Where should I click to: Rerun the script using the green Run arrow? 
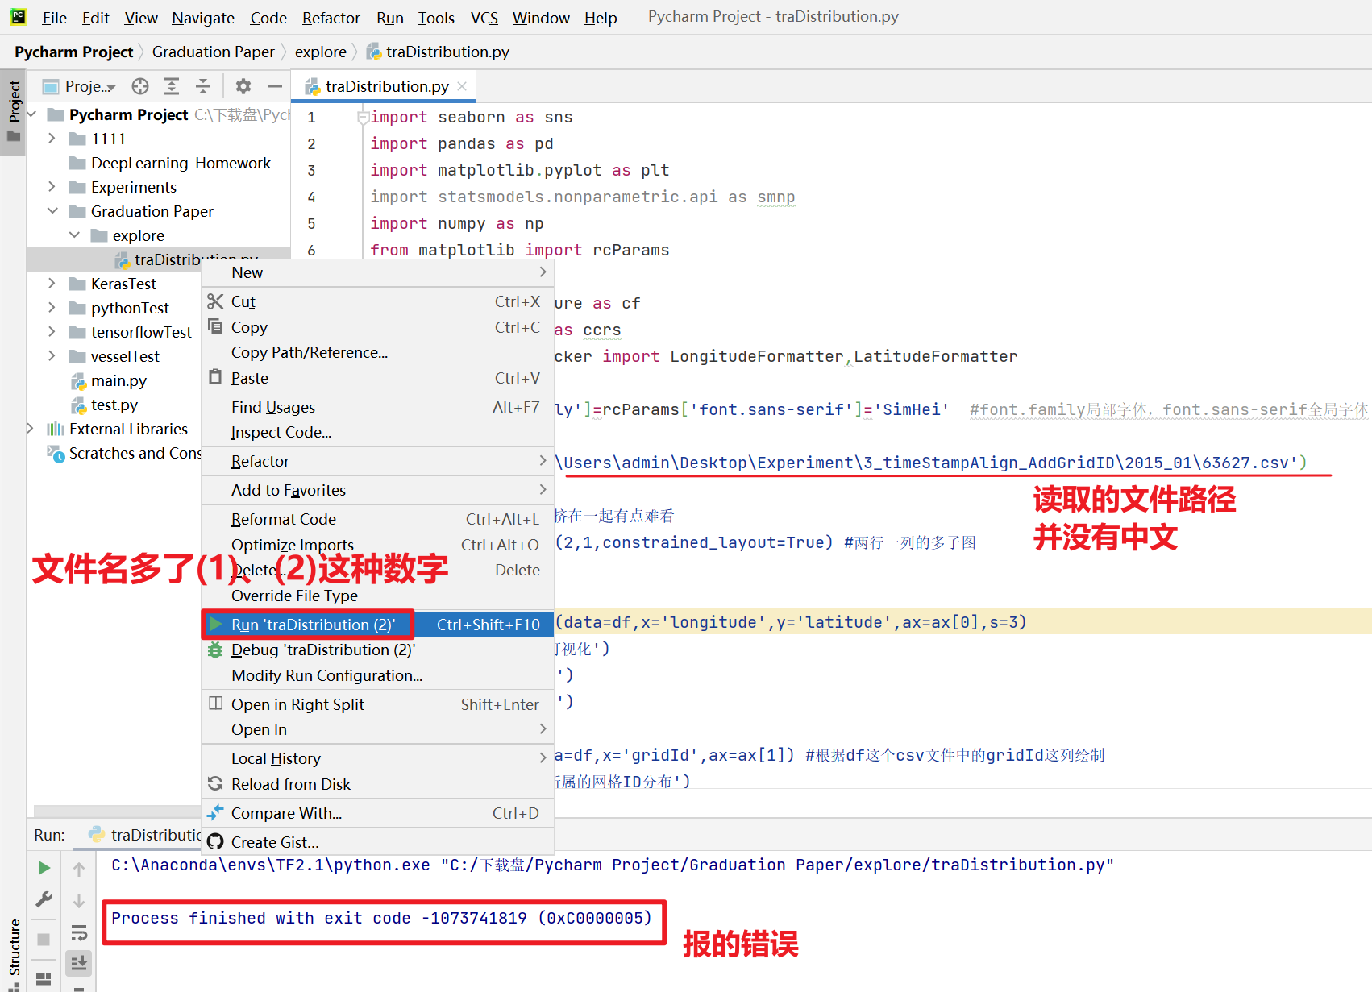(44, 867)
